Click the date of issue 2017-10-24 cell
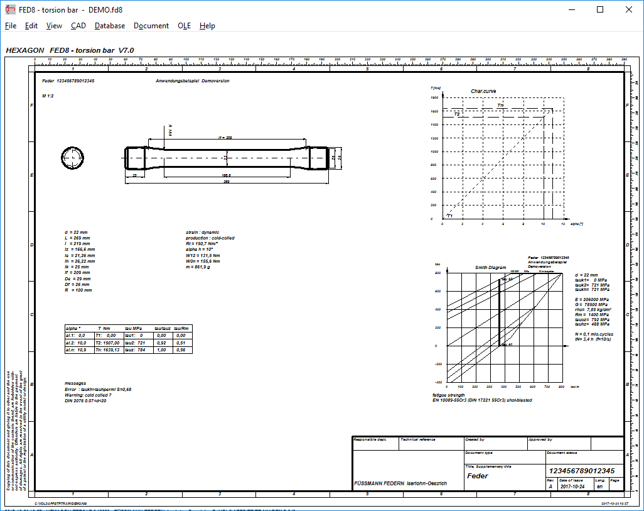Viewport: 644px width, 511px height. (571, 486)
